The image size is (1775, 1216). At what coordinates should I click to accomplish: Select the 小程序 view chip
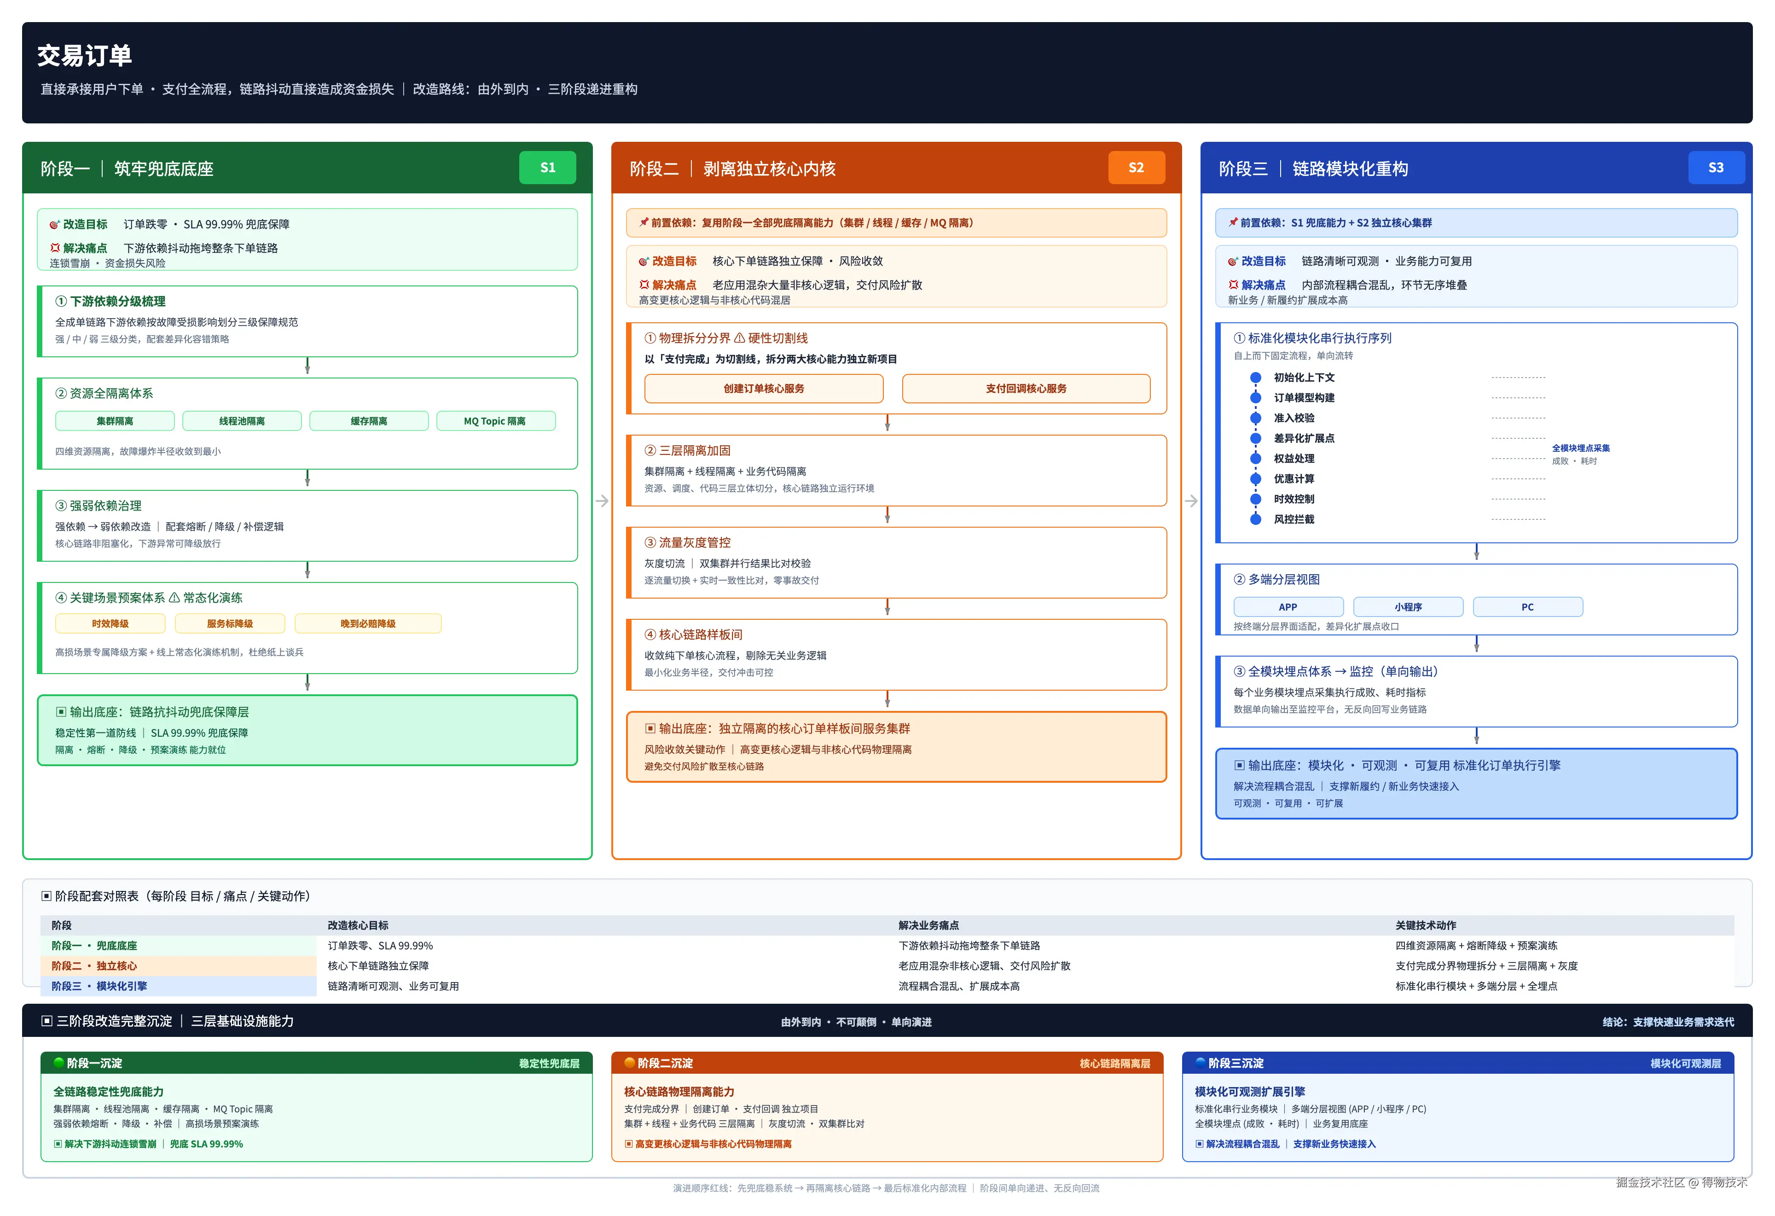click(x=1409, y=606)
